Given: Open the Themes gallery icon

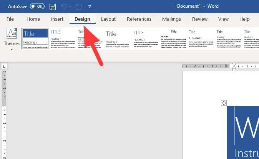Looking at the screenshot, I should [x=12, y=33].
